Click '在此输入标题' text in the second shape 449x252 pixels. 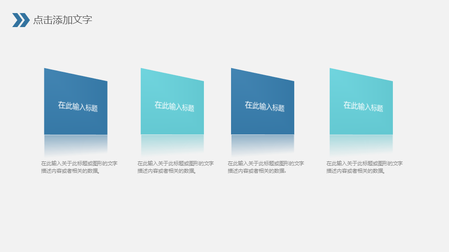pos(174,106)
